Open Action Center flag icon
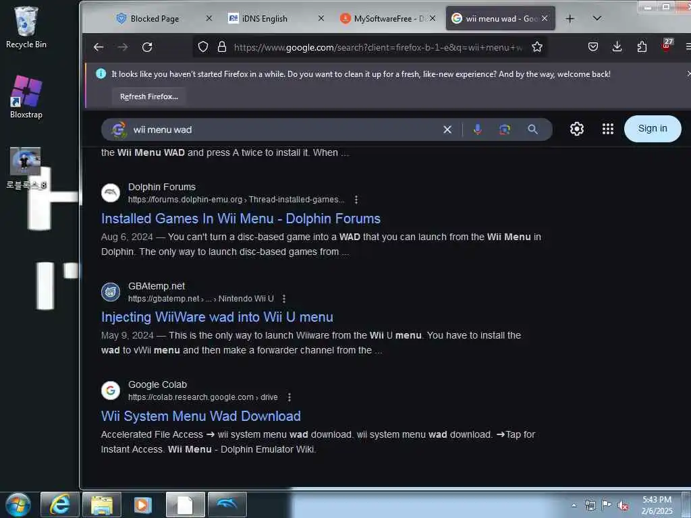 (607, 505)
